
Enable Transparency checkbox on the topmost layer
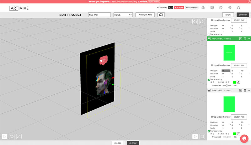coord(209,34)
